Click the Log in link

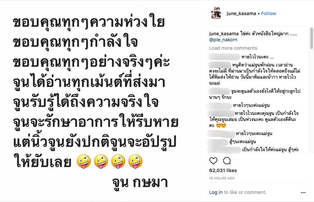(x=216, y=192)
